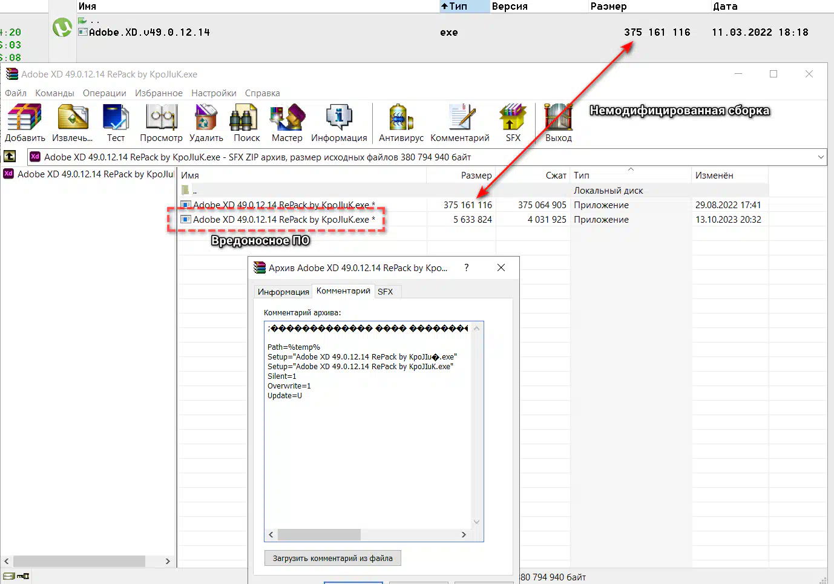Viewport: 834px width, 584px height.
Task: Select the Комментарий tab in archive dialog
Action: (343, 290)
